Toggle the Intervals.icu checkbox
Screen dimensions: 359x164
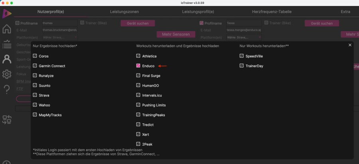tap(138, 95)
